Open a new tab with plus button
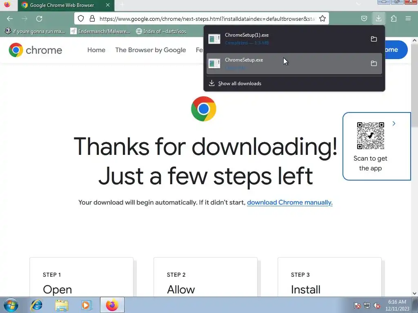This screenshot has height=313, width=418. pos(122,5)
